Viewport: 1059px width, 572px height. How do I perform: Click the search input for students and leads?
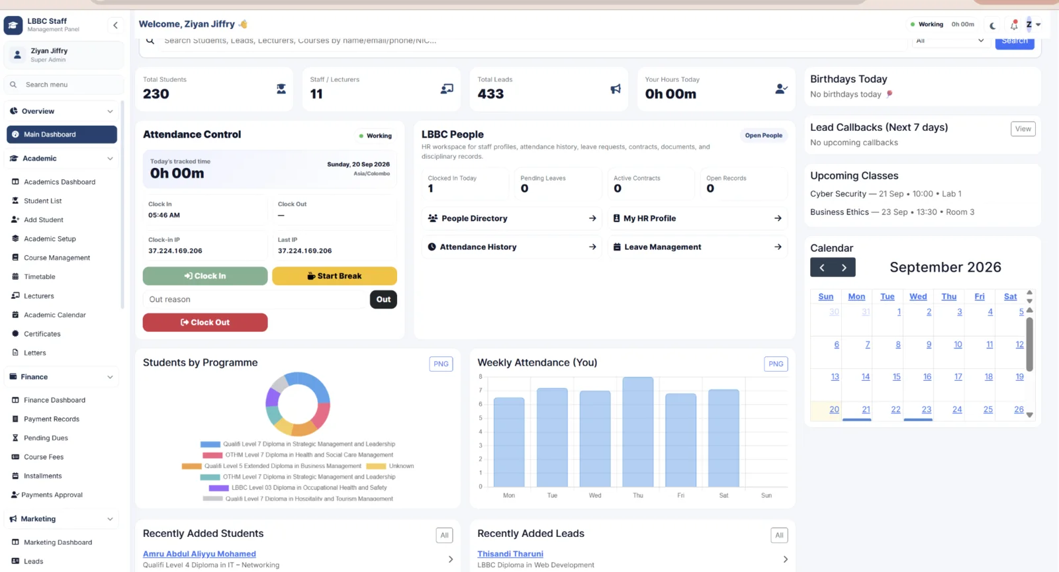(x=533, y=40)
